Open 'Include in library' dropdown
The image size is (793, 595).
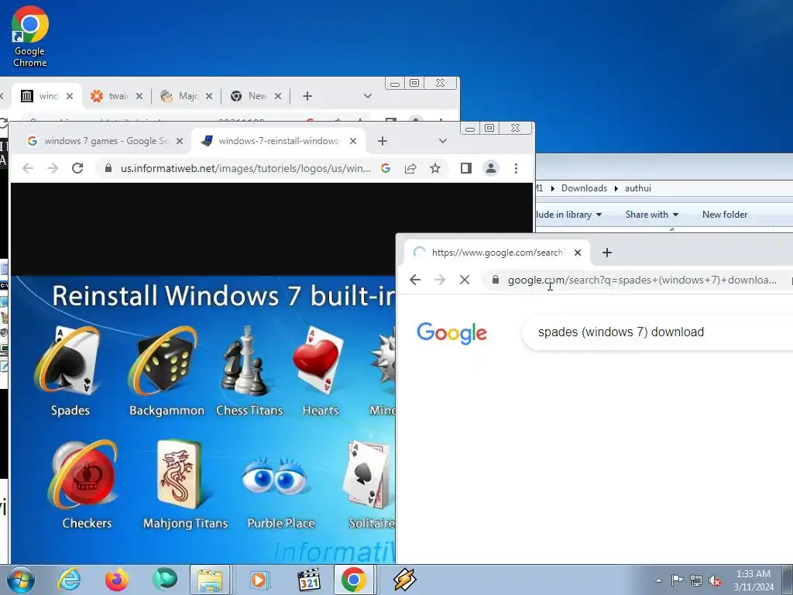tap(568, 215)
